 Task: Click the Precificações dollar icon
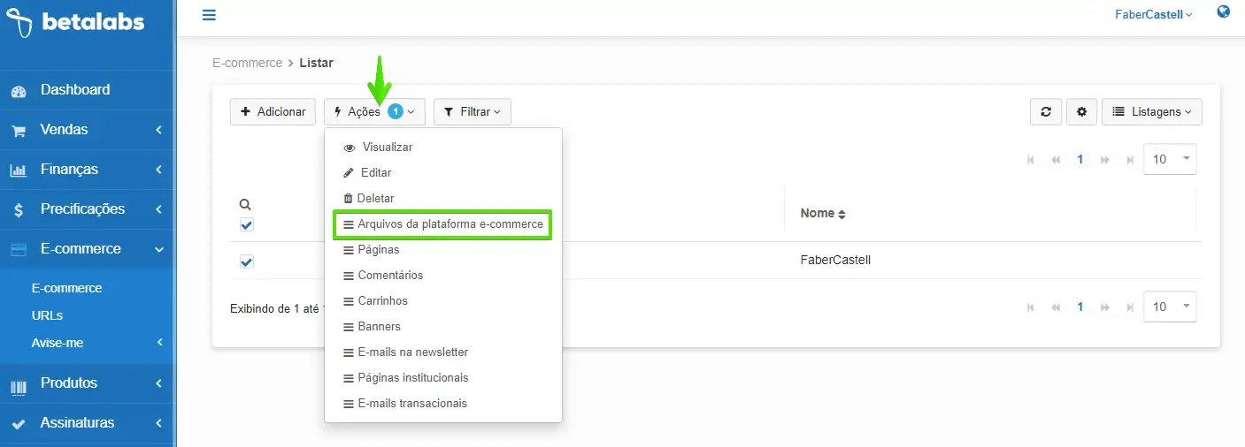(19, 210)
